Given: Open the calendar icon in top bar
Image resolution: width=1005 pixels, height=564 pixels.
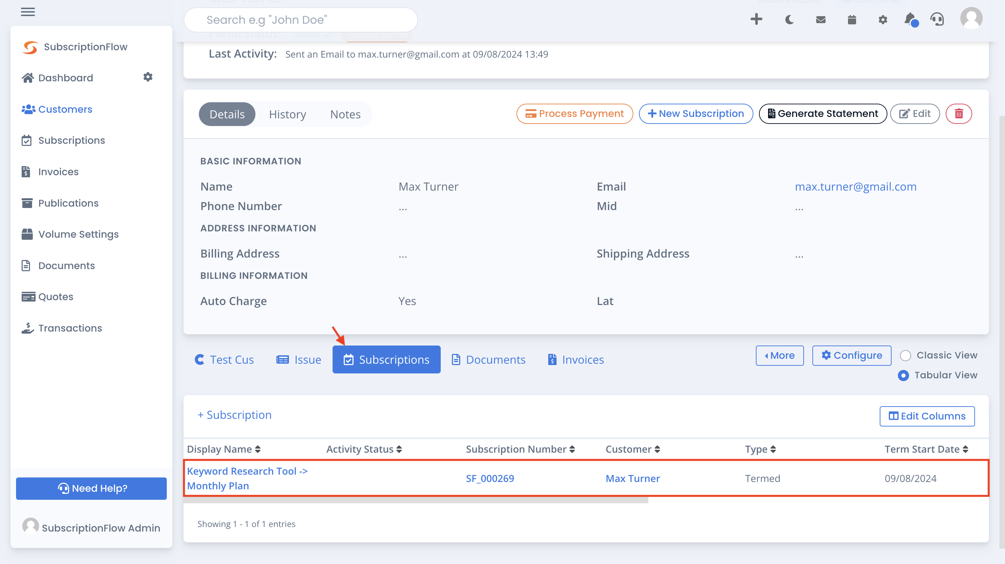Looking at the screenshot, I should click(x=852, y=20).
